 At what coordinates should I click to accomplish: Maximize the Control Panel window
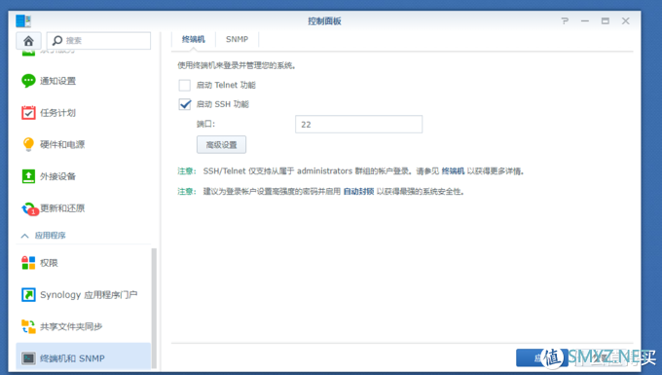click(606, 20)
